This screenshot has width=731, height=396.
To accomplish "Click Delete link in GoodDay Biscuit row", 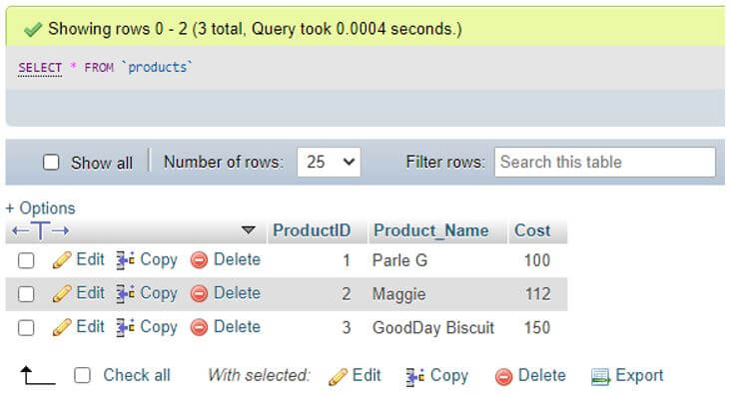I will point(237,326).
